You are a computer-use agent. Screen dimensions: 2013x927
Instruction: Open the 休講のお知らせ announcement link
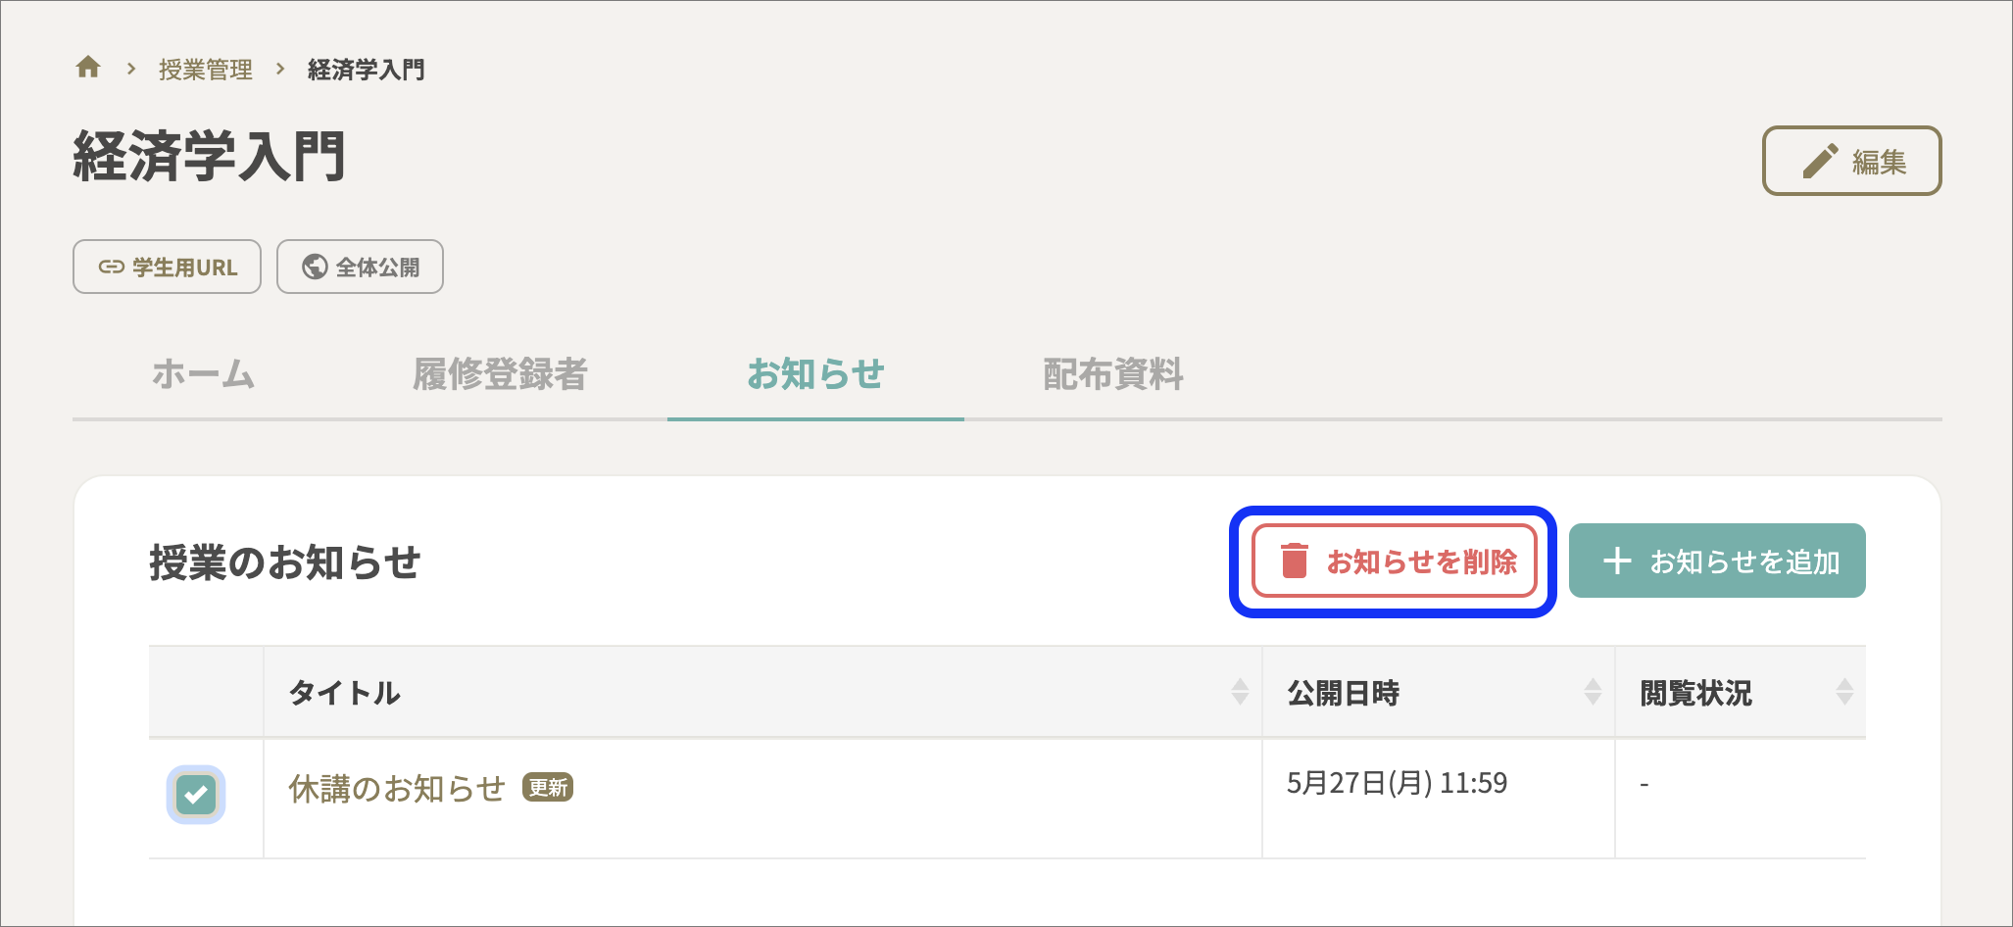pos(397,788)
